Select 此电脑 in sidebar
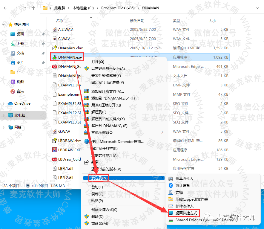Image resolution: width=264 pixels, height=229 pixels. (x=20, y=115)
